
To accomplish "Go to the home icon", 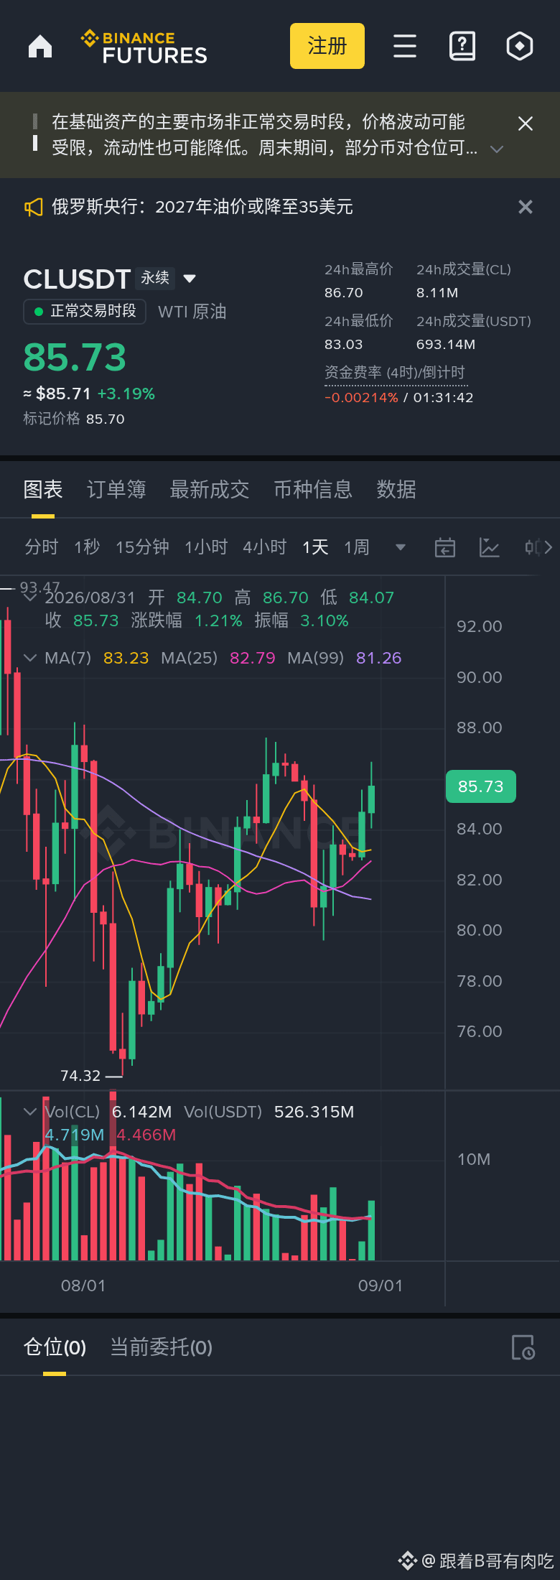I will (40, 46).
